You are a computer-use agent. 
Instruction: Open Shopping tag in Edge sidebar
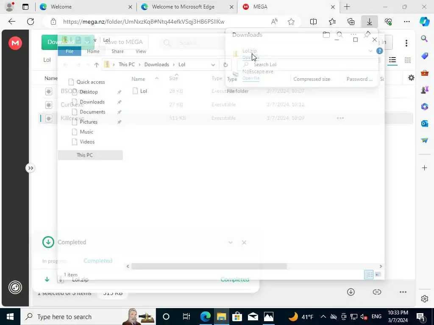pos(424,56)
